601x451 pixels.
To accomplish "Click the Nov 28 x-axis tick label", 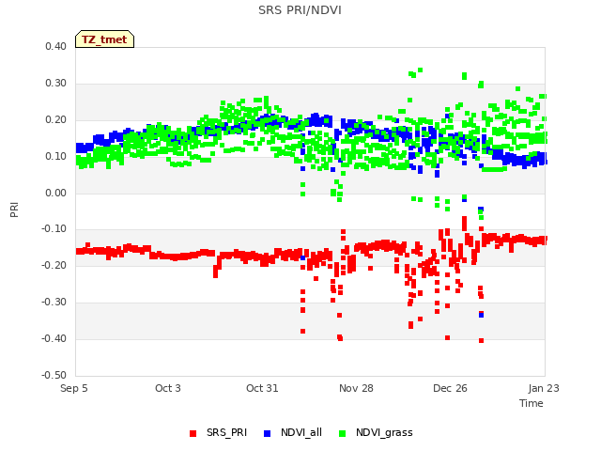I will point(356,388).
